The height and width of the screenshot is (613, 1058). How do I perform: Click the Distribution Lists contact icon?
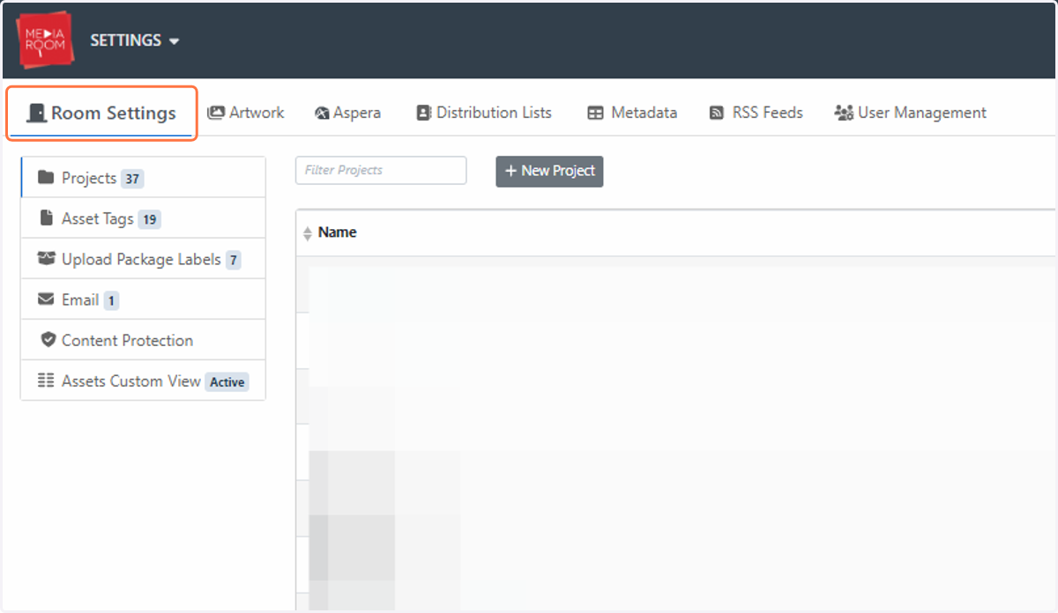[x=423, y=113]
